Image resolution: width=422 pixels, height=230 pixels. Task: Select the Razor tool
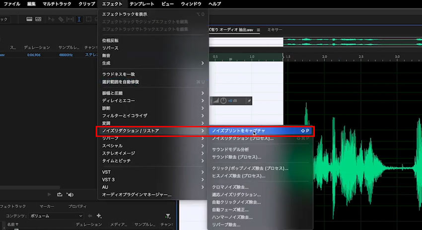pos(61,19)
